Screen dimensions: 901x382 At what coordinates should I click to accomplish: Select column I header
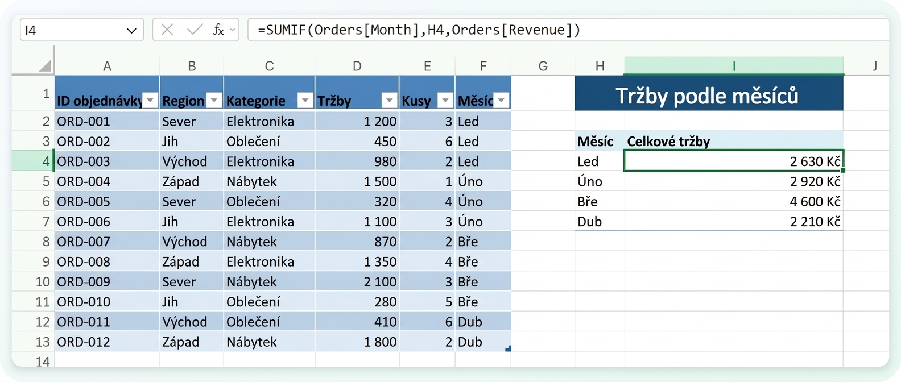point(734,66)
